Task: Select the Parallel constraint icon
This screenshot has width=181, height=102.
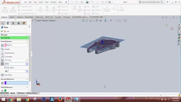Action: click(2, 49)
